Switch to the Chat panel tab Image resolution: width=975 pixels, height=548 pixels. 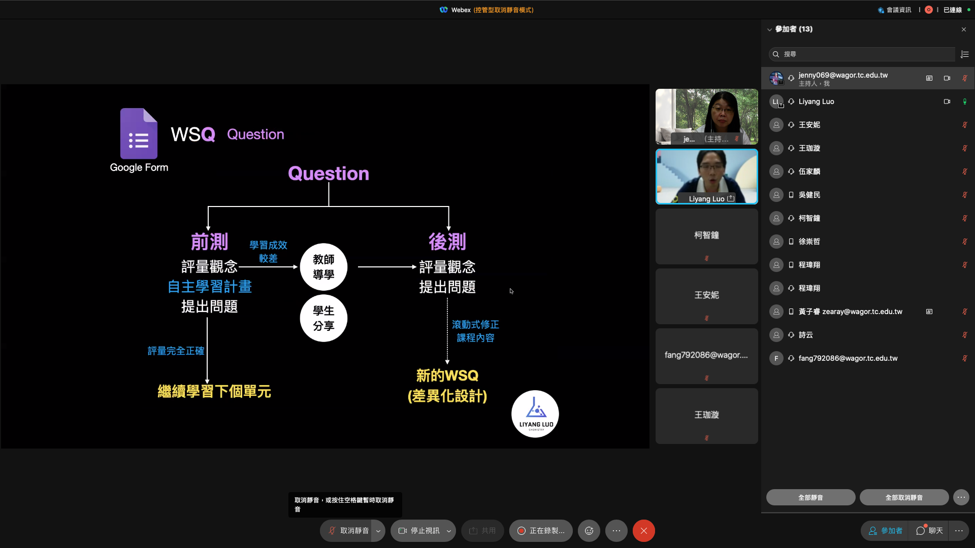(x=929, y=531)
